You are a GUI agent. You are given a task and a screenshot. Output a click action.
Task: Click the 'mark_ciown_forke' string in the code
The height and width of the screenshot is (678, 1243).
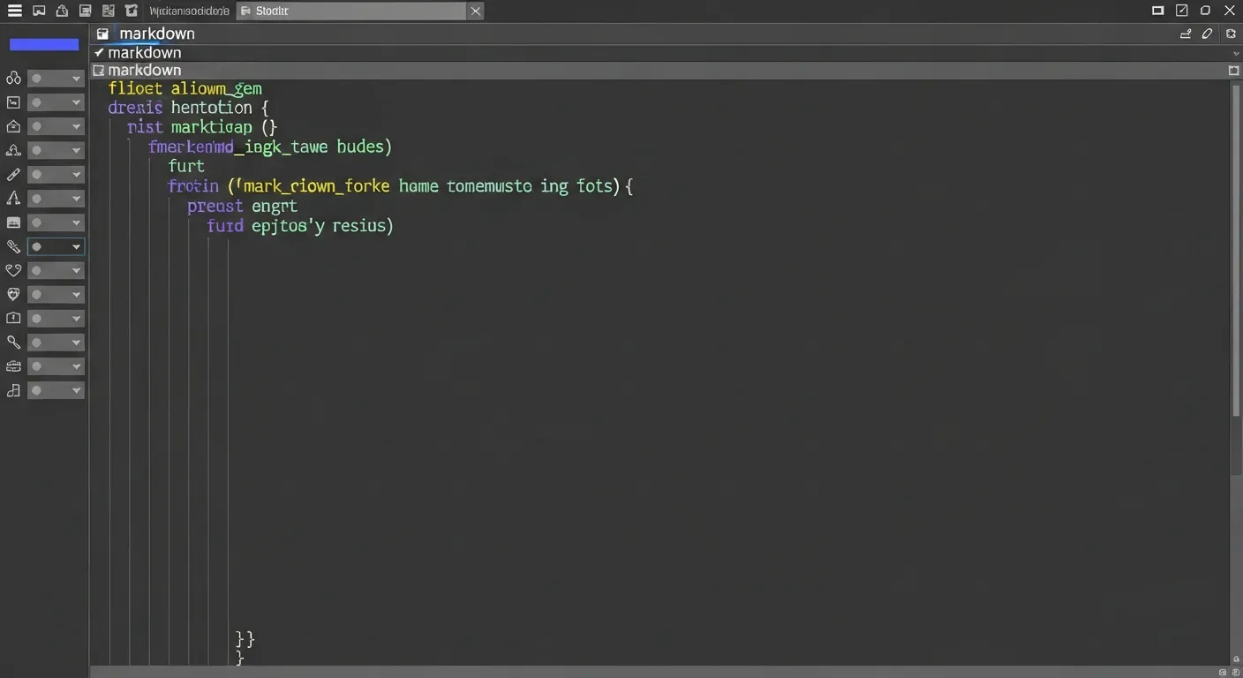316,186
